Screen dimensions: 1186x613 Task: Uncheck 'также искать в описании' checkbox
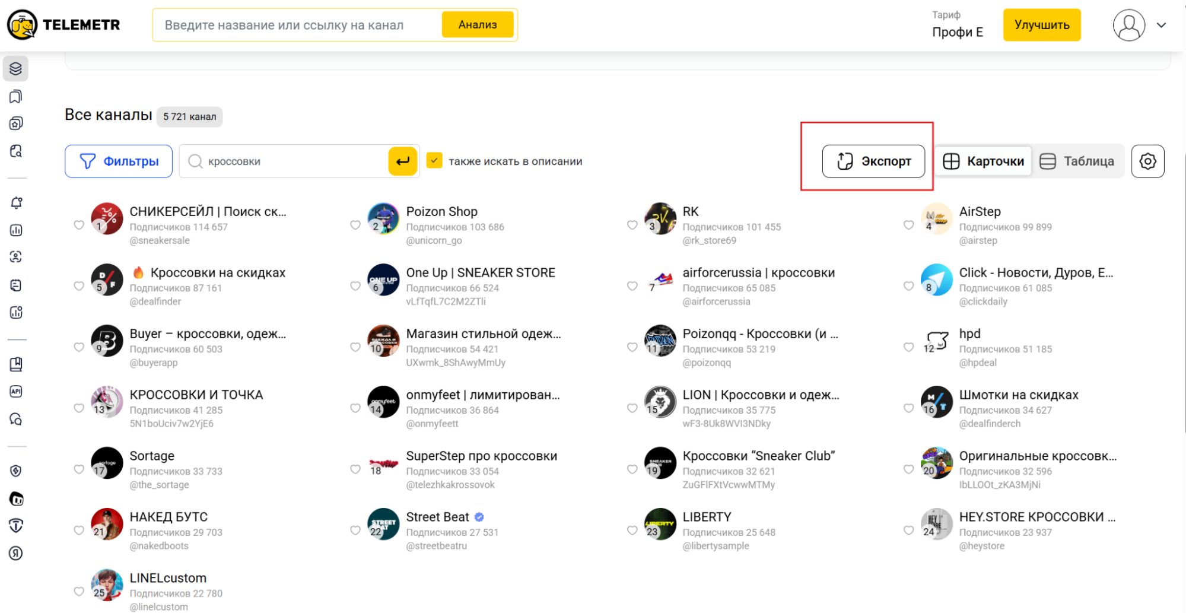434,161
